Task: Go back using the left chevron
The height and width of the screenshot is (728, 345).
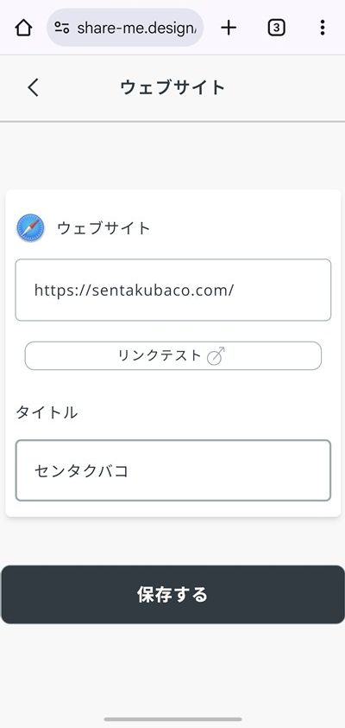Action: (x=33, y=87)
